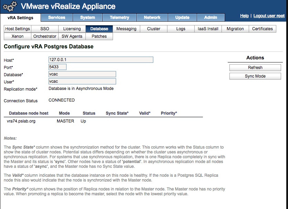Open the System tab
The image size is (288, 209).
(x=88, y=18)
